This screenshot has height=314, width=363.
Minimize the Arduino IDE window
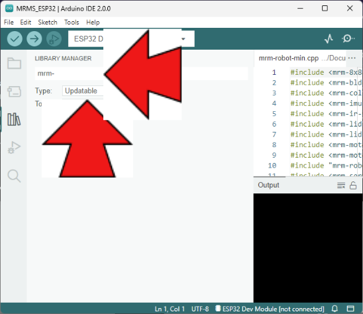pyautogui.click(x=300, y=9)
